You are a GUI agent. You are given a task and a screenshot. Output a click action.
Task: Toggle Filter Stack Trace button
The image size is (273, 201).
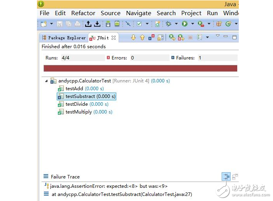[226, 177]
